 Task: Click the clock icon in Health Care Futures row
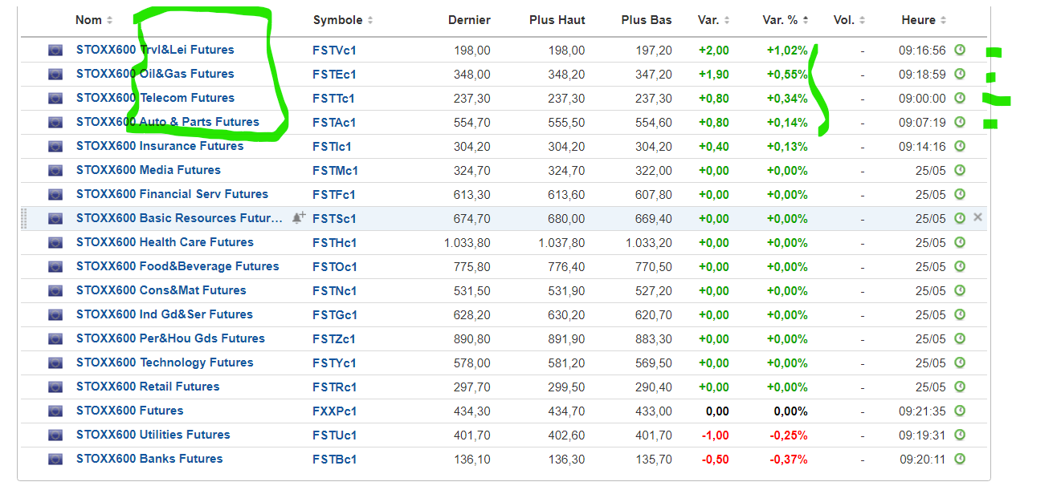(x=959, y=242)
